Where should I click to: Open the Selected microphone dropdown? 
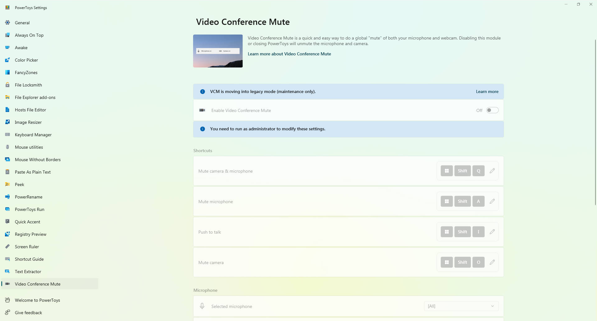461,306
